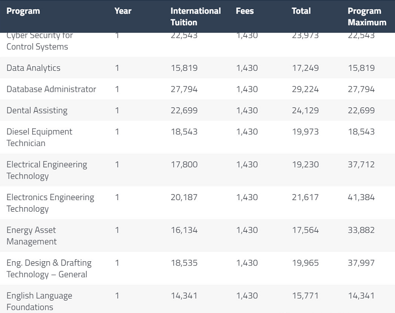Image resolution: width=395 pixels, height=313 pixels.
Task: Click the Fees column header
Action: pos(245,11)
